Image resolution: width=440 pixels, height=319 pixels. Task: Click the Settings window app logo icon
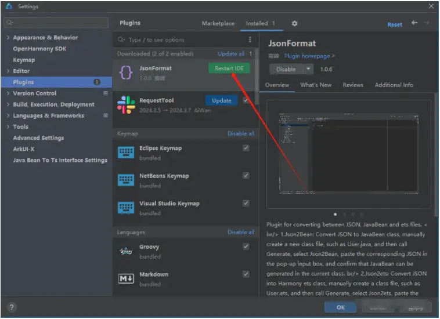click(9, 6)
